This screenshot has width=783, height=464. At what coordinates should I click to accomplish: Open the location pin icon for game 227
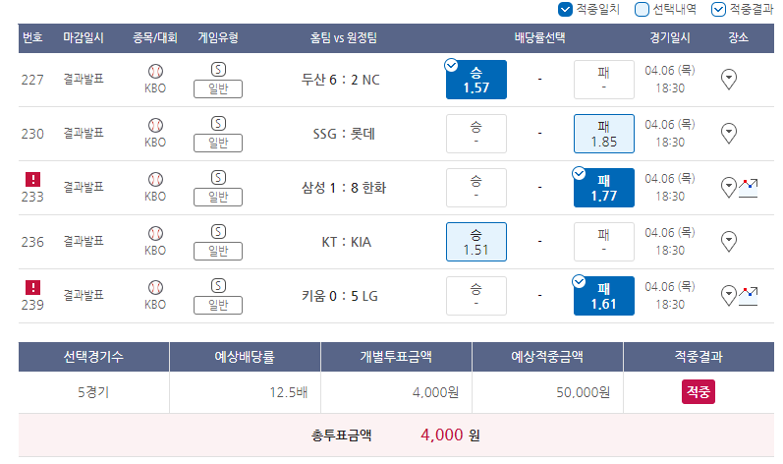pos(729,80)
